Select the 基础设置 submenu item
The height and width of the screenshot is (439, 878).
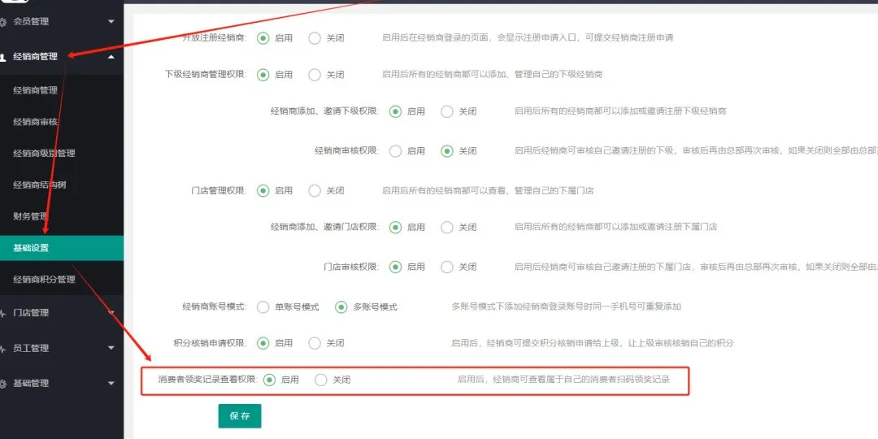pyautogui.click(x=62, y=247)
